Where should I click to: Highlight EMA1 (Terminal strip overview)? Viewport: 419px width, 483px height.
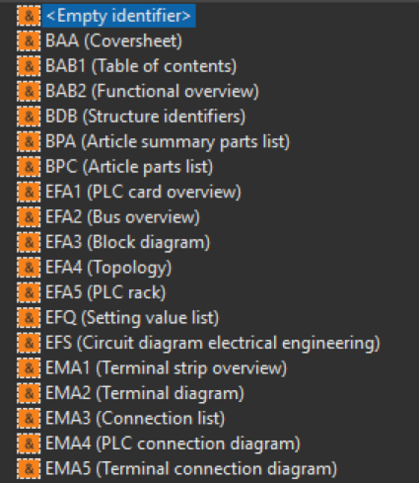click(166, 368)
